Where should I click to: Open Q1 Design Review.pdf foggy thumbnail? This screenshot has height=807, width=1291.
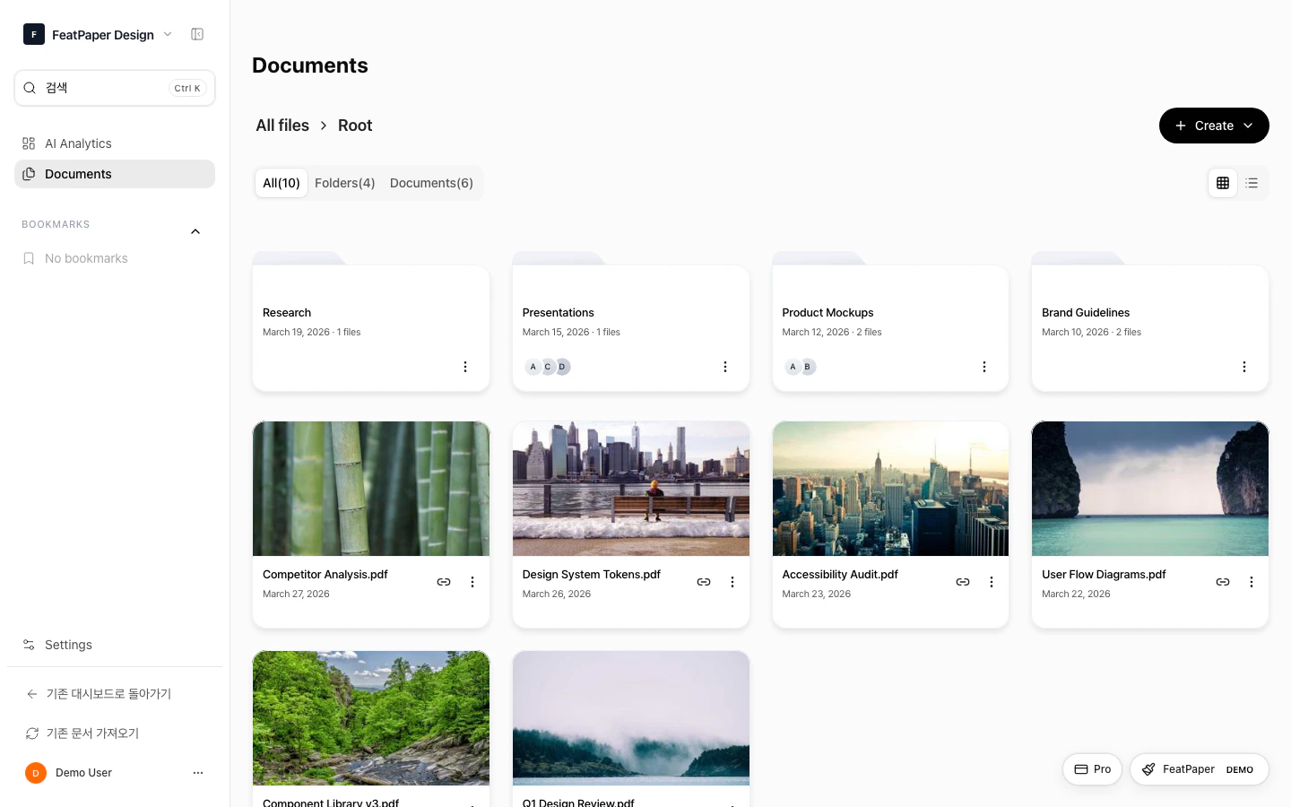[631, 718]
